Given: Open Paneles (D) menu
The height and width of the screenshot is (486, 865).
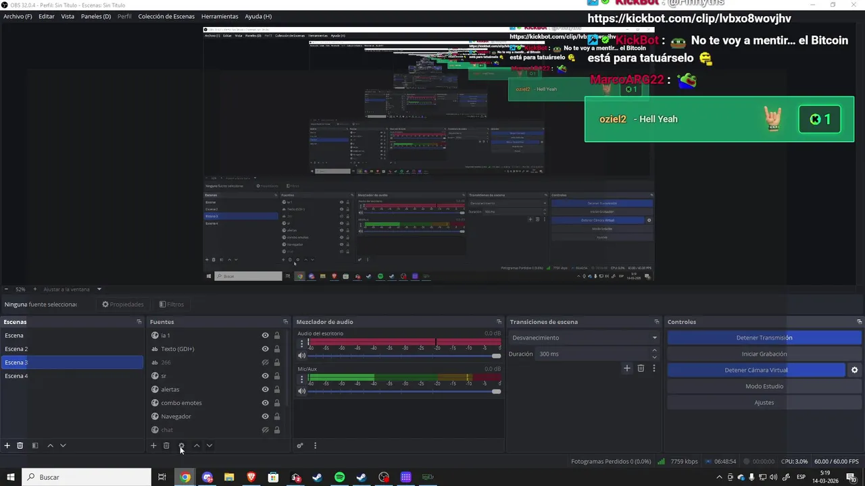Looking at the screenshot, I should [x=96, y=16].
